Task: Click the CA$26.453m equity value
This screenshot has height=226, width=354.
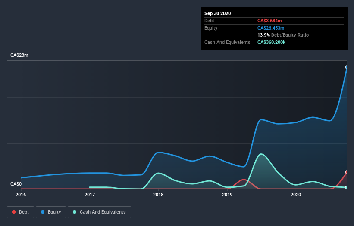Action: coord(271,28)
